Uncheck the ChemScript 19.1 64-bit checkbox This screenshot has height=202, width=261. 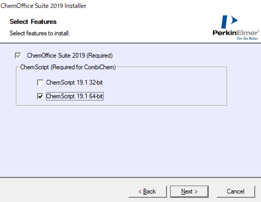[40, 96]
